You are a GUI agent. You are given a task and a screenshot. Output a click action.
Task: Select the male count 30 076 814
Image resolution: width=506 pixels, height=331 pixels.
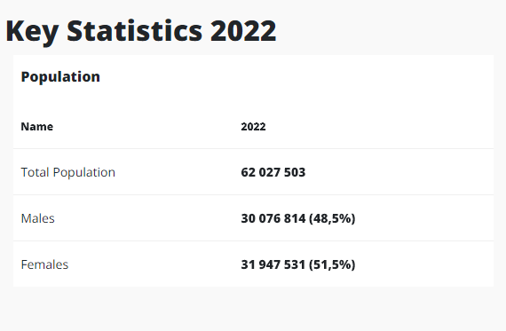click(x=273, y=218)
